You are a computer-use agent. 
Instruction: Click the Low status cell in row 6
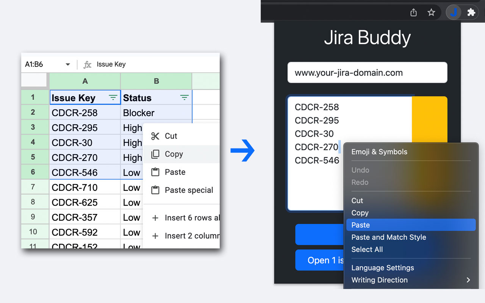(x=132, y=172)
